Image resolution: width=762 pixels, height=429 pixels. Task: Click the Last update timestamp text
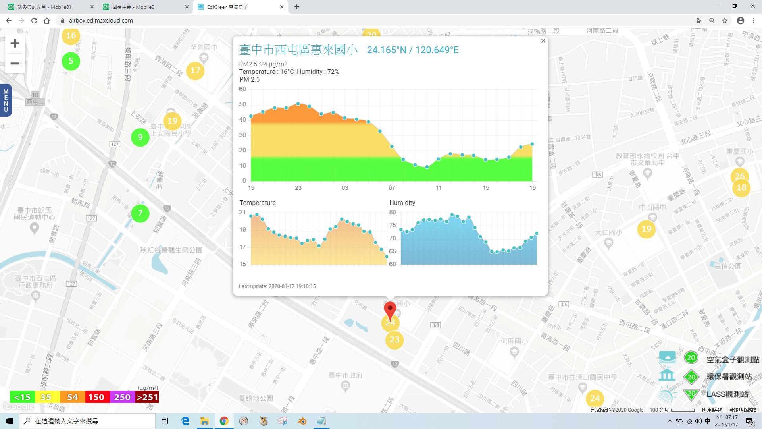point(277,286)
